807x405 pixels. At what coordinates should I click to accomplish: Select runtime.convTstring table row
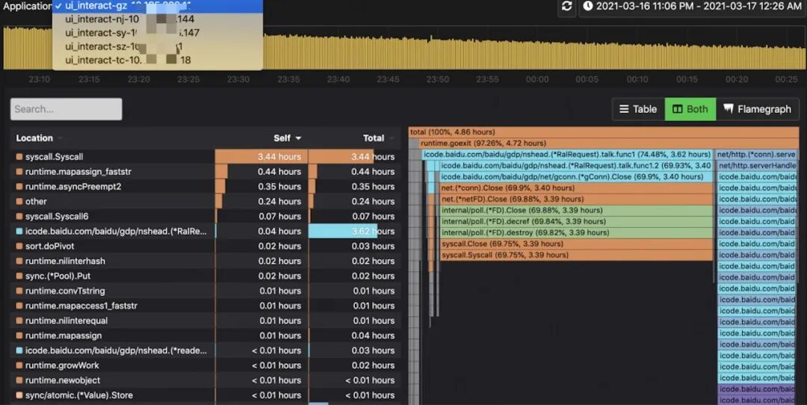[x=205, y=291]
